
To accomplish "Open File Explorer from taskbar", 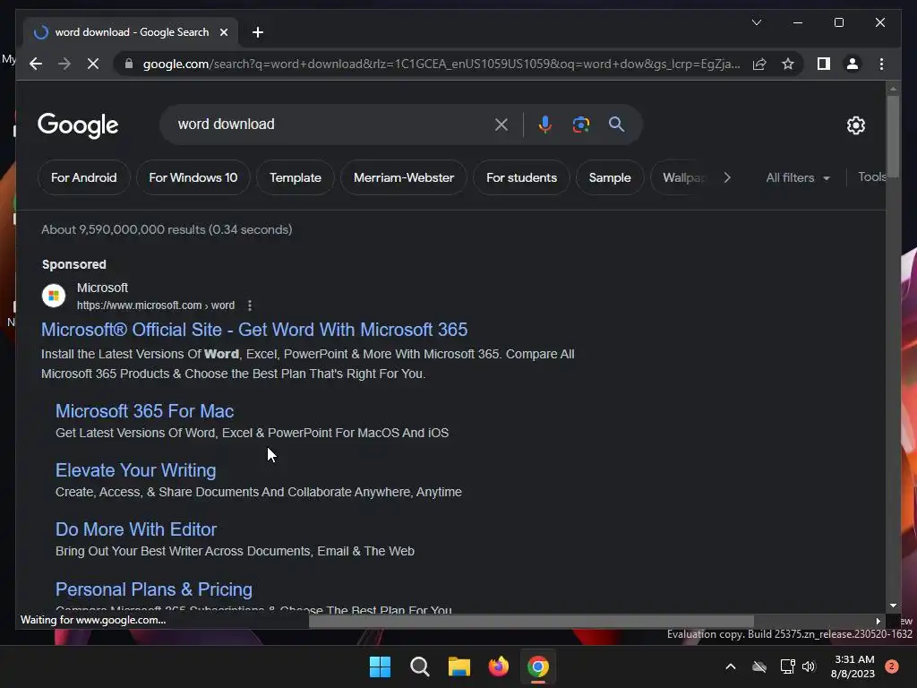I will 459,666.
